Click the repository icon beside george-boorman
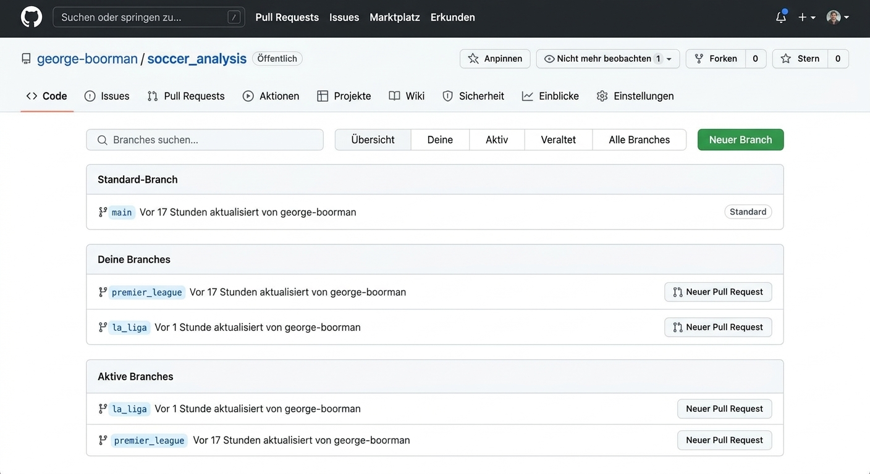870x474 pixels. point(26,59)
